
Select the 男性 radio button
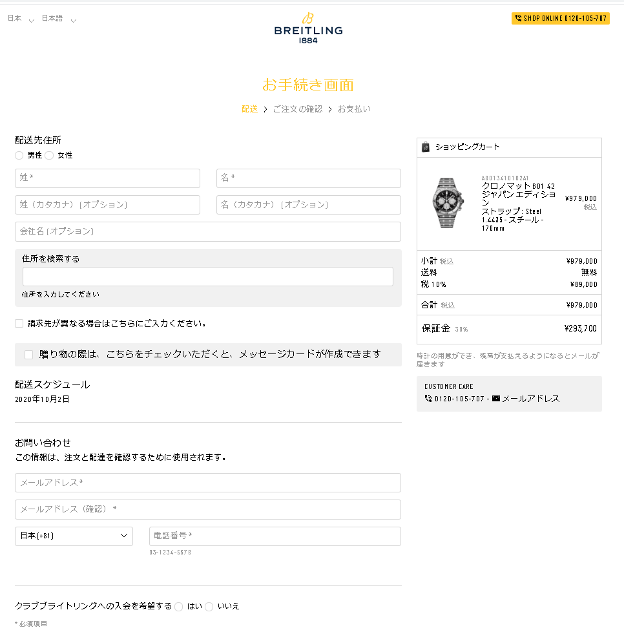click(x=19, y=156)
